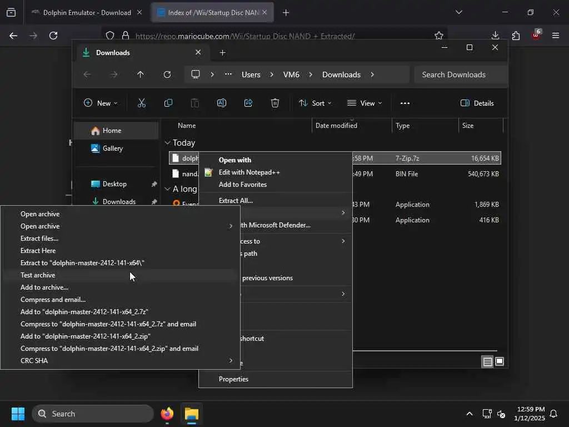The height and width of the screenshot is (427, 569).
Task: Sort by Size column header
Action: [468, 126]
